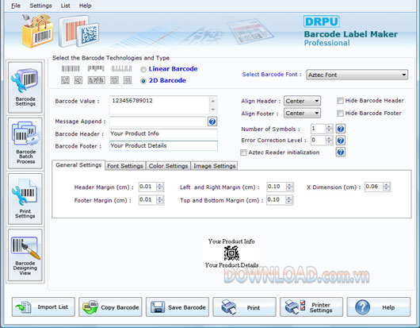Select the Linear Barcode radio option
The width and height of the screenshot is (420, 328).
coord(143,70)
